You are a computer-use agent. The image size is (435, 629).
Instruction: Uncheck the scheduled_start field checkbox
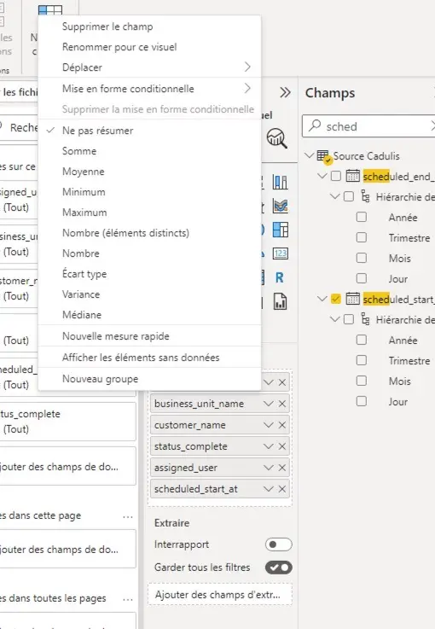[x=336, y=299]
